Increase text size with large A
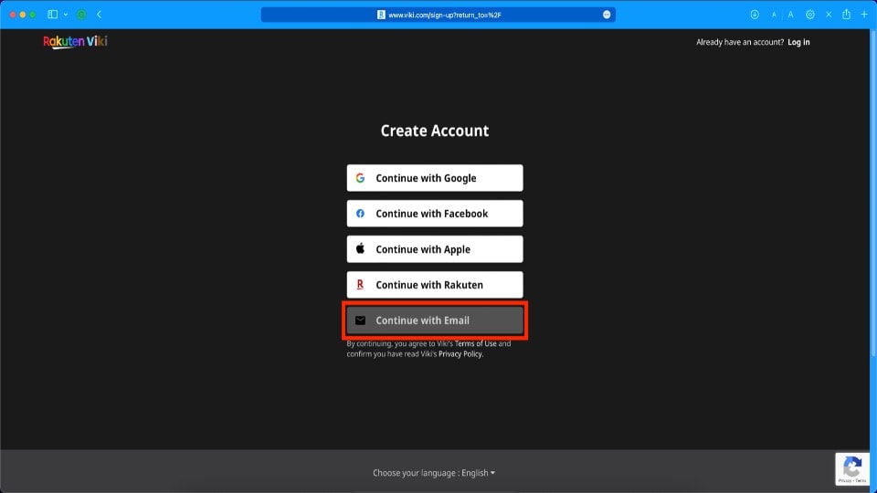This screenshot has height=493, width=877. coord(790,15)
